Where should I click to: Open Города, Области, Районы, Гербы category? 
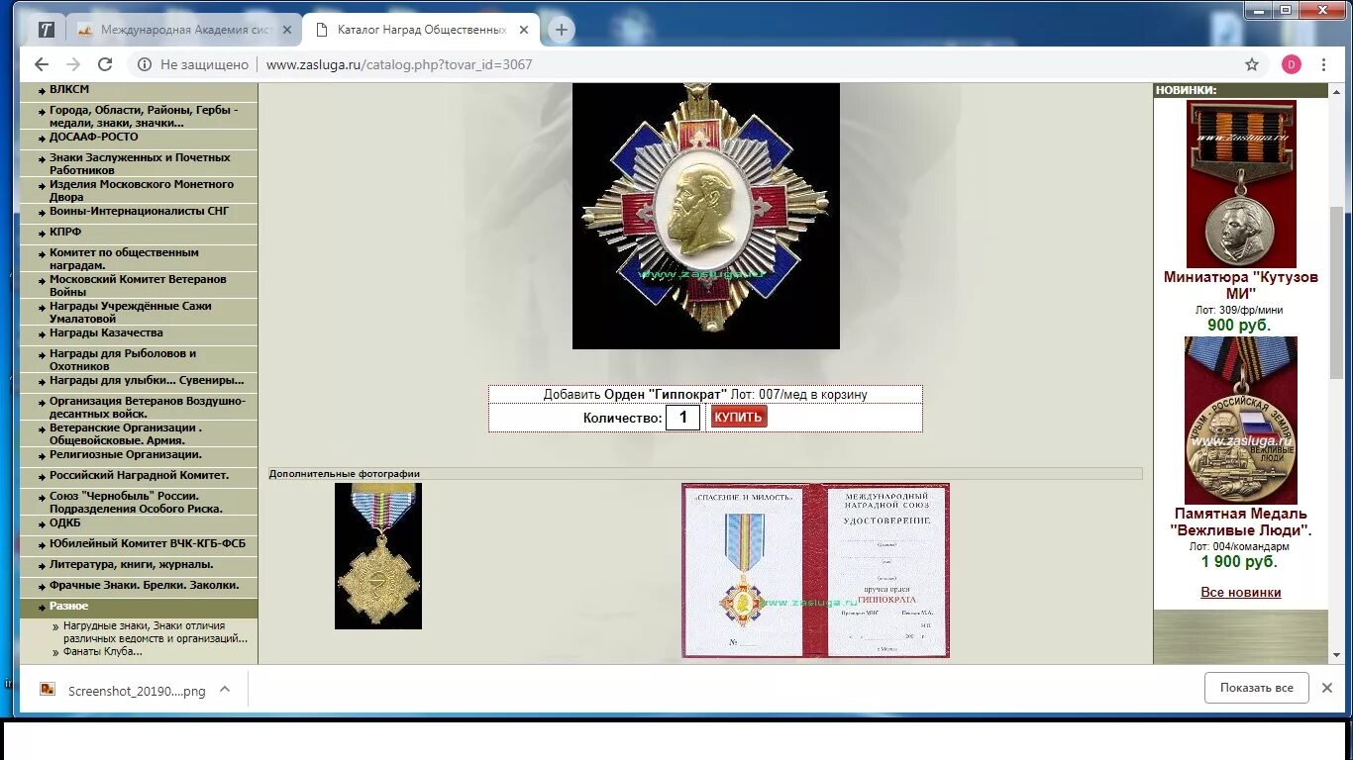[144, 116]
